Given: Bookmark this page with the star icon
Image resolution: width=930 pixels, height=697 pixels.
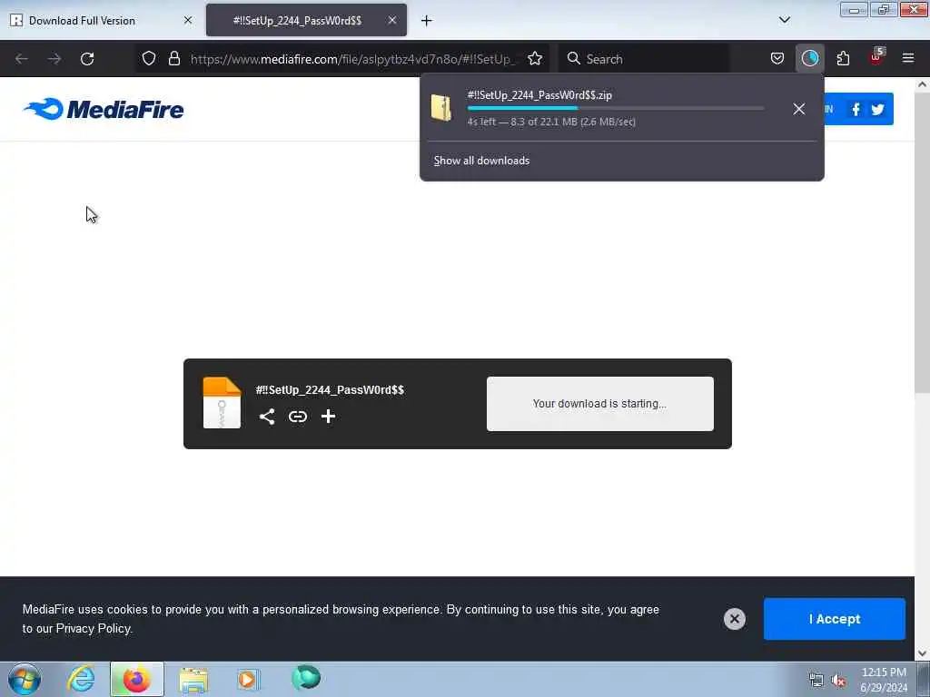Looking at the screenshot, I should (x=535, y=58).
